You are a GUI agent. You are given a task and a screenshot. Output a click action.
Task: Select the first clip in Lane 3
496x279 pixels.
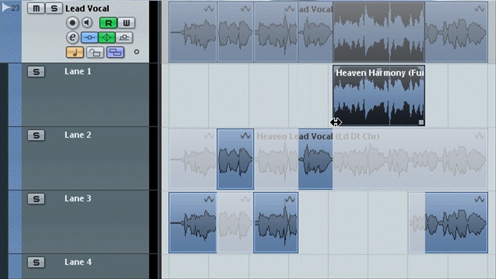[x=192, y=222]
